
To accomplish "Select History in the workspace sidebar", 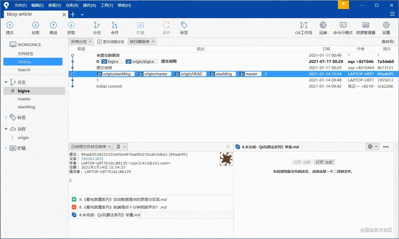I will 33,62.
